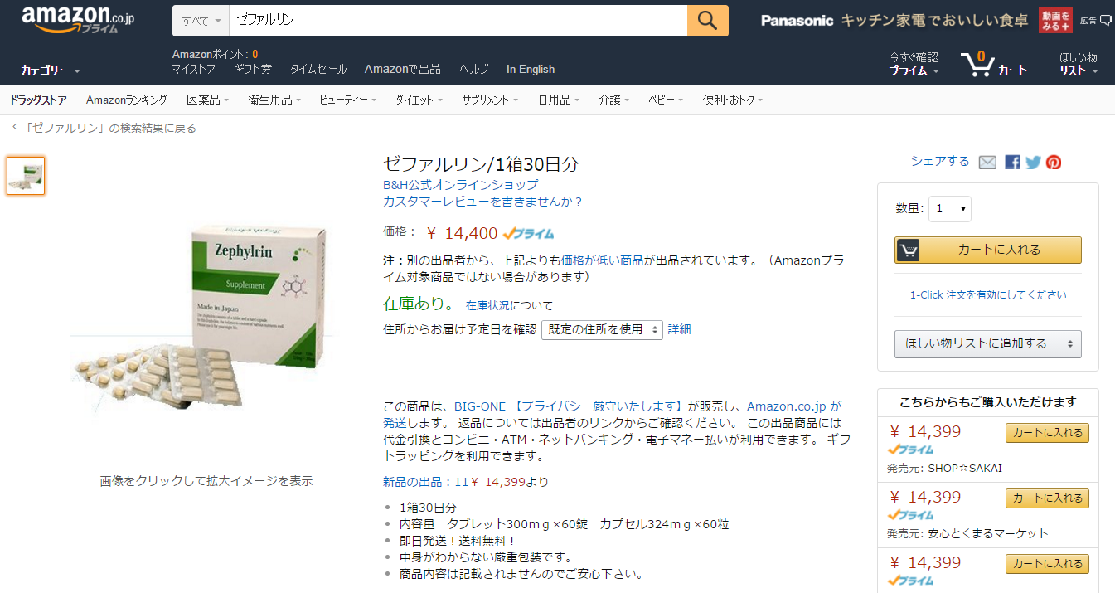Open Amazonランキング in the nav bar
Viewport: 1115px width, 593px height.
127,100
